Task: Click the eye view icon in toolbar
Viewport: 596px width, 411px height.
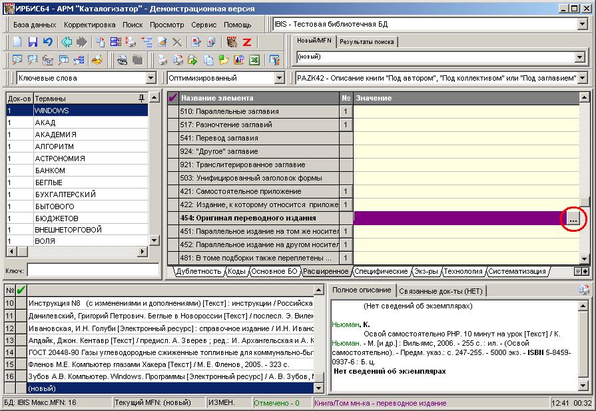Action: pos(122,60)
